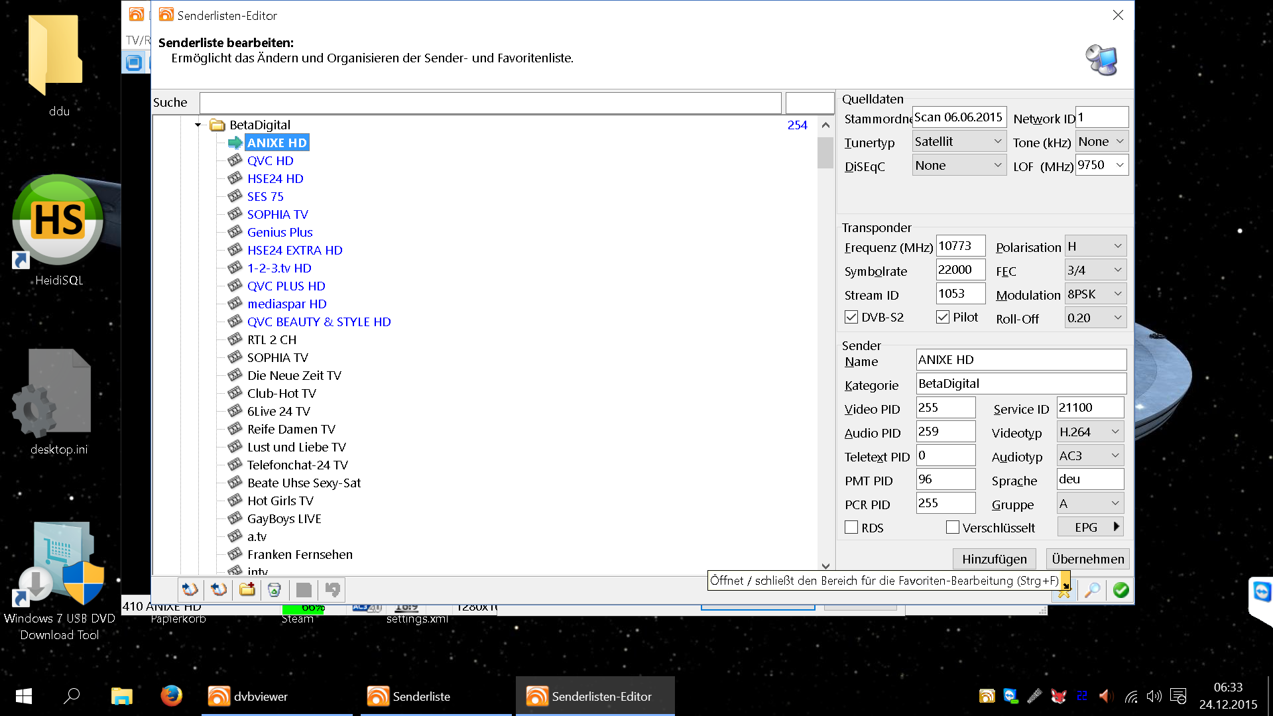Click the new folder toolbar icon
This screenshot has height=716, width=1273.
247,589
